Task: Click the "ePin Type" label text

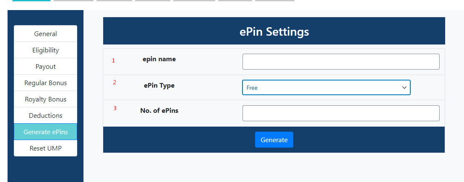Action: (159, 85)
